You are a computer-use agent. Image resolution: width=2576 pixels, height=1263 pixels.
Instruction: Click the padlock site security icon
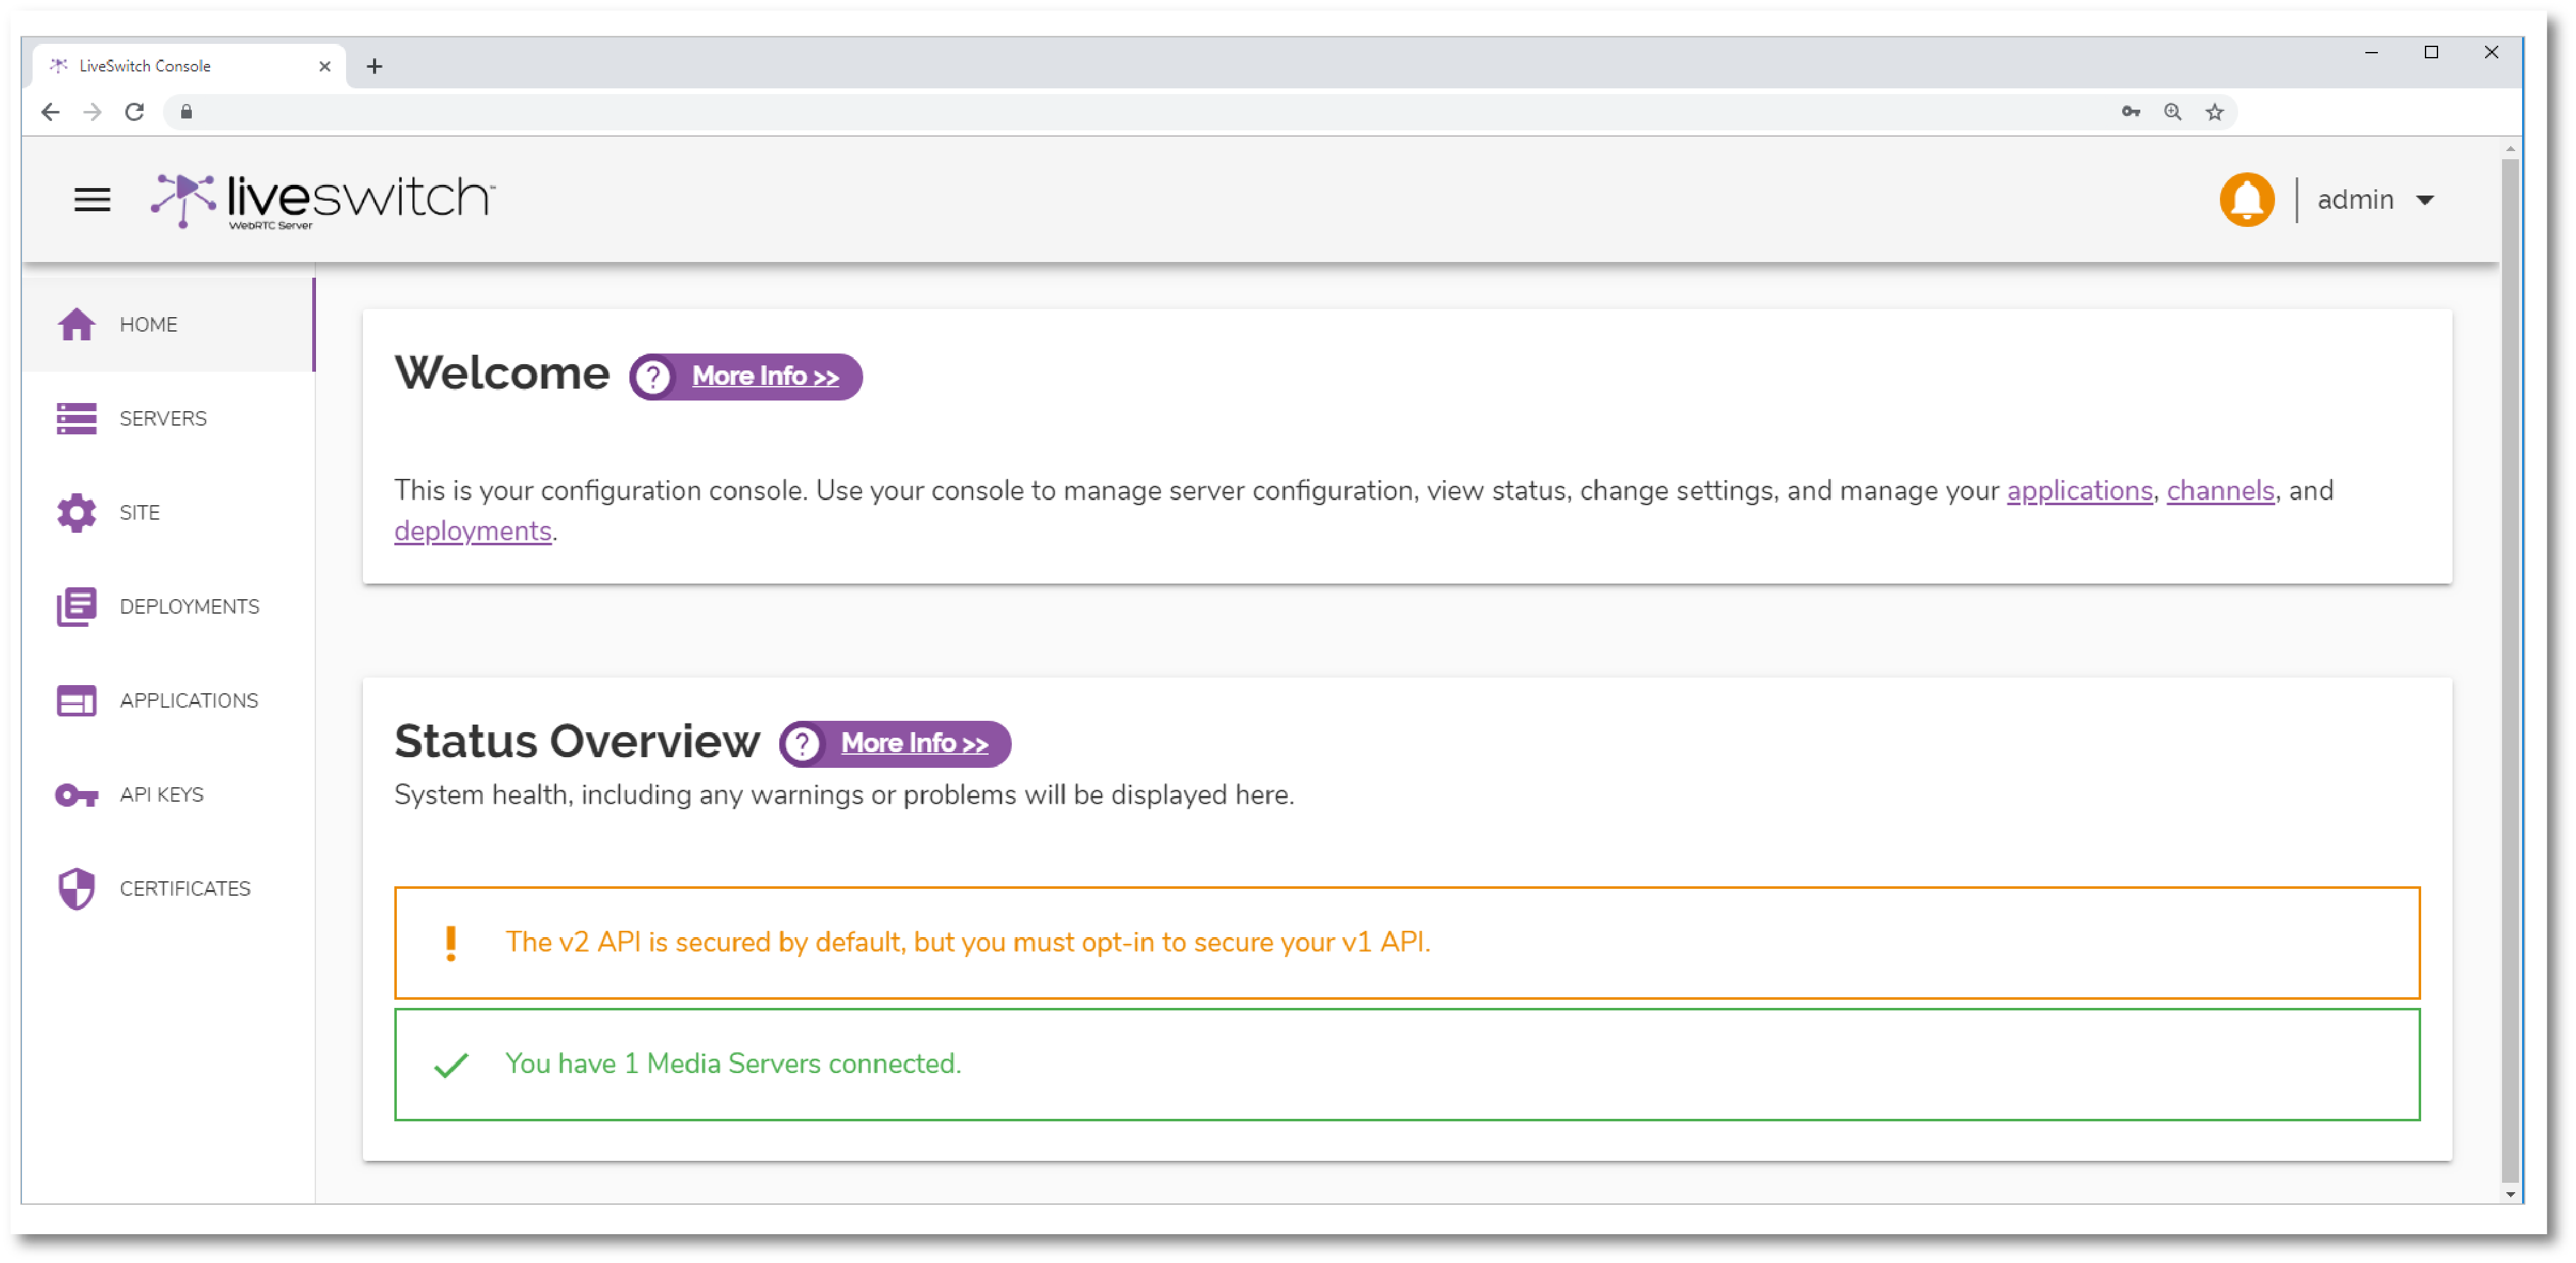tap(186, 112)
